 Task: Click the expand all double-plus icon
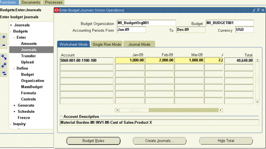(4, 65)
